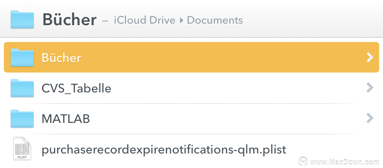
Task: Click the dash between Bücher title and iCloud Drive
Action: click(105, 21)
